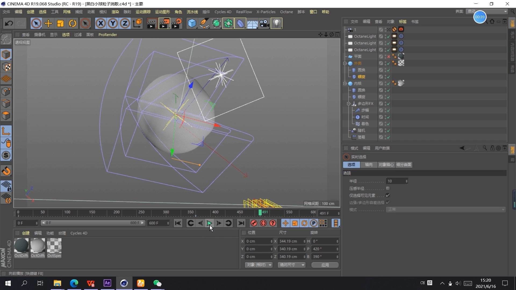The image size is (516, 290).
Task: Go to end of animation
Action: click(241, 223)
